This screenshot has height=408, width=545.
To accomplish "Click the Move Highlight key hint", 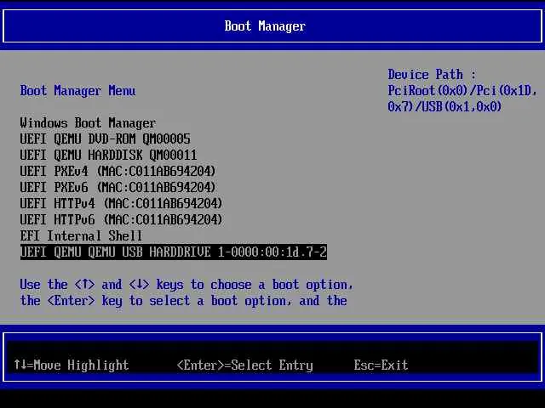I will (72, 365).
